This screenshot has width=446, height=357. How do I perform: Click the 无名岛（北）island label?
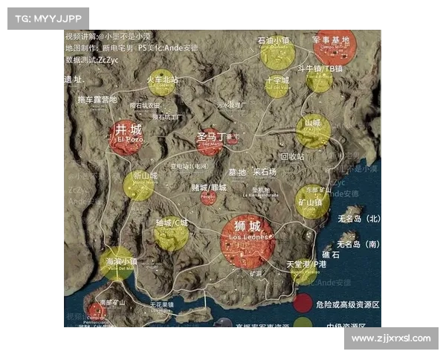pos(359,219)
